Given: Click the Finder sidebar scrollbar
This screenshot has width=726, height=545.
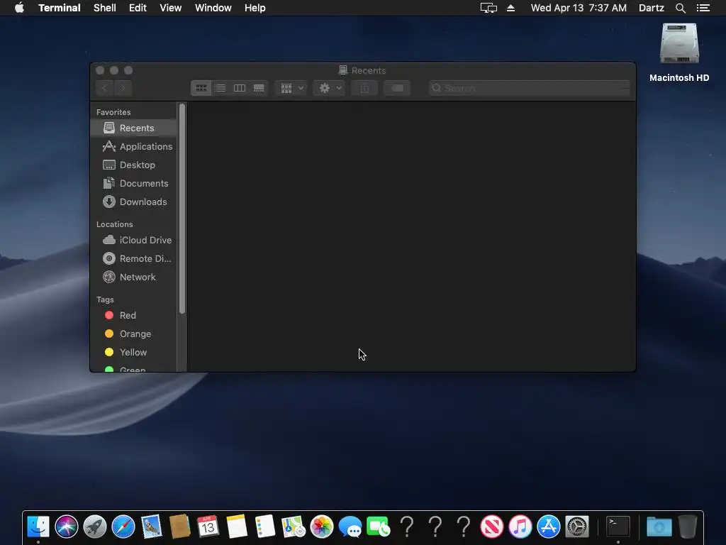Looking at the screenshot, I should pyautogui.click(x=182, y=209).
